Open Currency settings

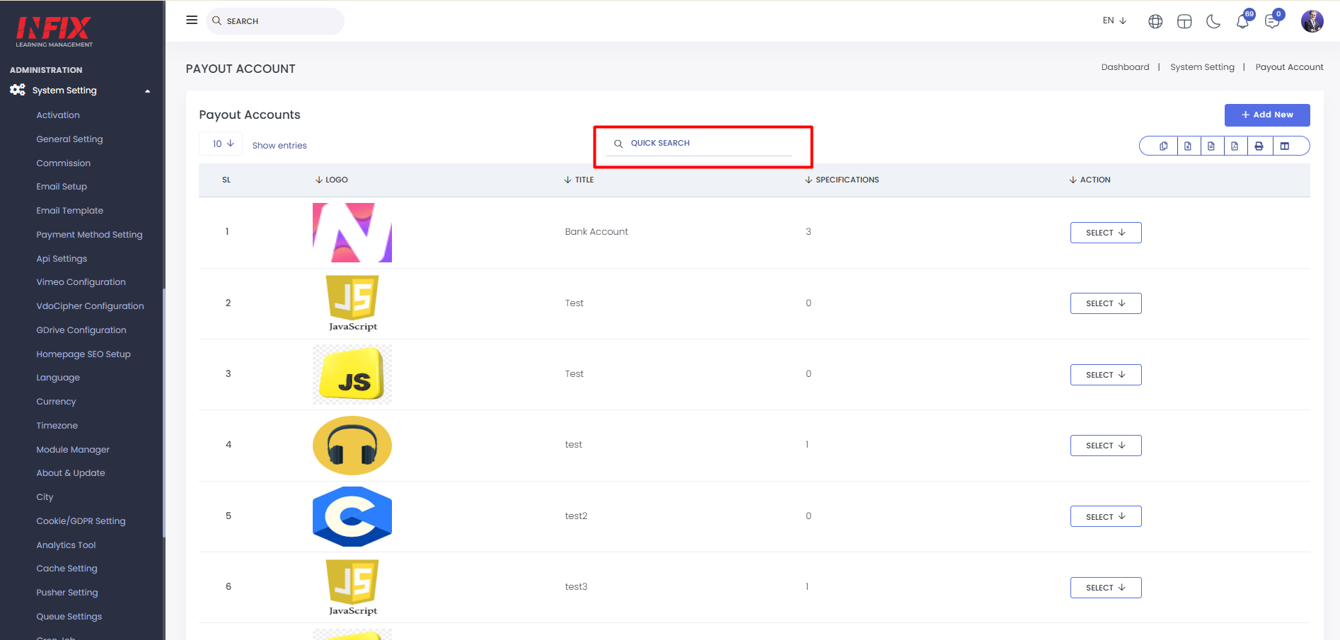tap(56, 402)
